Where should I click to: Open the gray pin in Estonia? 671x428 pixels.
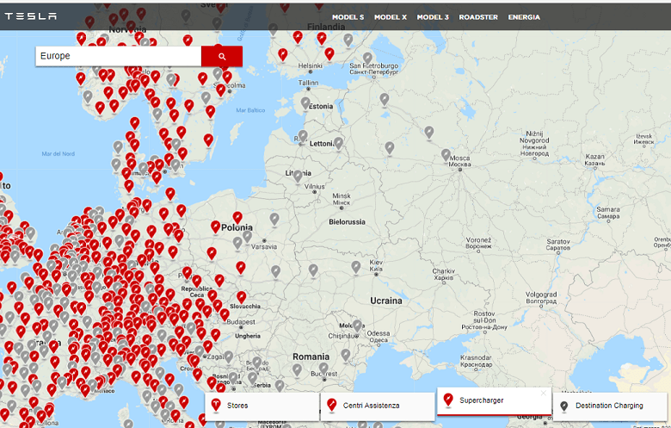pyautogui.click(x=305, y=103)
